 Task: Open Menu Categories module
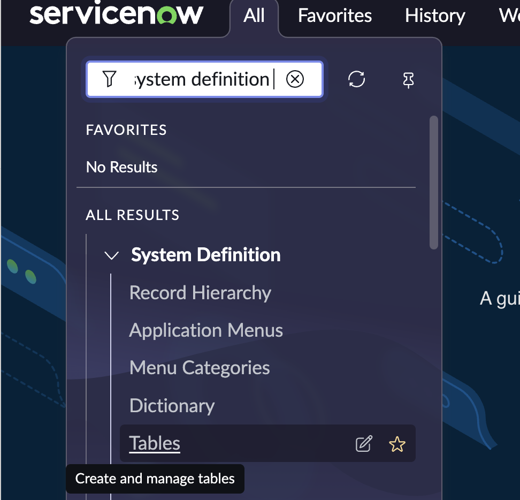tap(200, 368)
